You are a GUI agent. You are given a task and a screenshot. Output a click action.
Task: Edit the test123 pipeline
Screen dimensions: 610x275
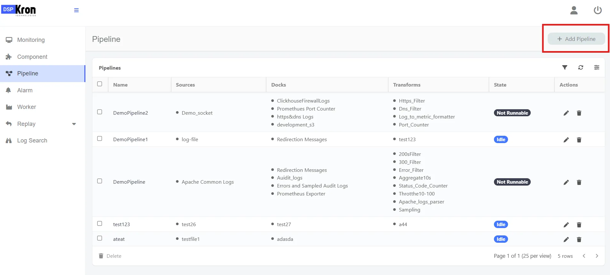pos(566,225)
